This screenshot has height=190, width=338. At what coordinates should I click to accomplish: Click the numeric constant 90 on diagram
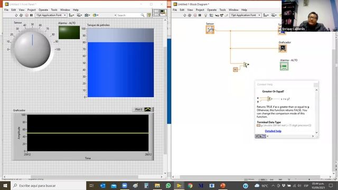coord(236,69)
